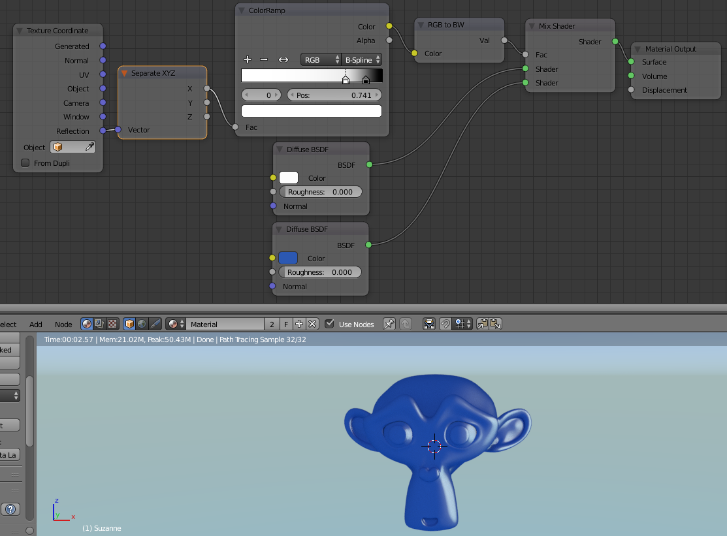Screen dimensions: 727x536
Task: Flip the ColorRamp with arrows icon
Action: coord(283,59)
